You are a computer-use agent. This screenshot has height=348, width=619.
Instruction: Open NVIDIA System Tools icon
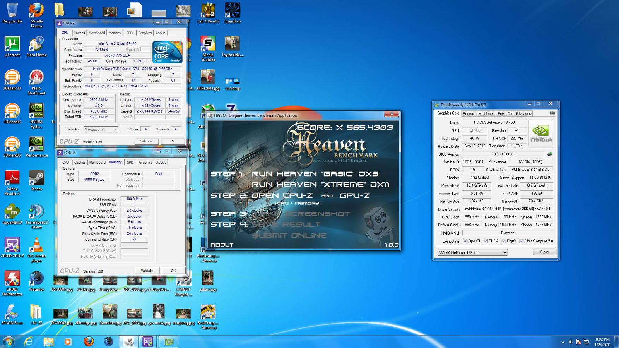tap(36, 116)
